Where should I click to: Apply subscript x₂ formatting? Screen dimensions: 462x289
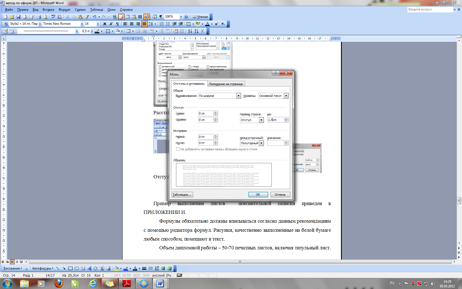223,24
